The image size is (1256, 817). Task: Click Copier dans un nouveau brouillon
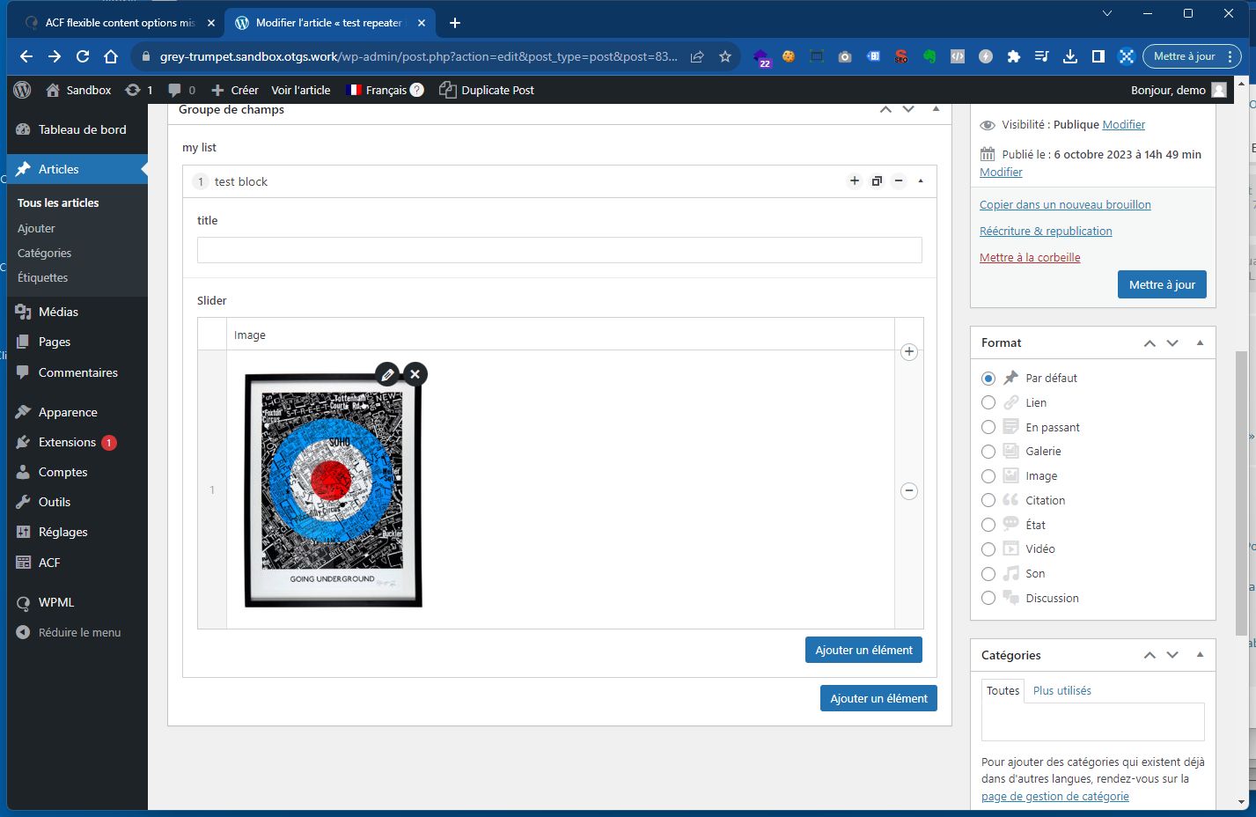click(x=1065, y=205)
